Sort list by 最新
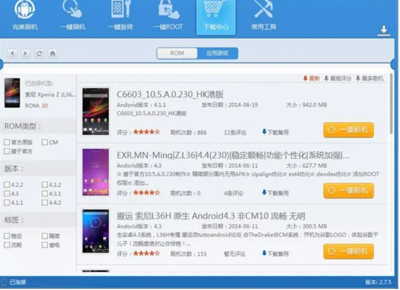Viewport: 400px width, 290px height. (311, 78)
